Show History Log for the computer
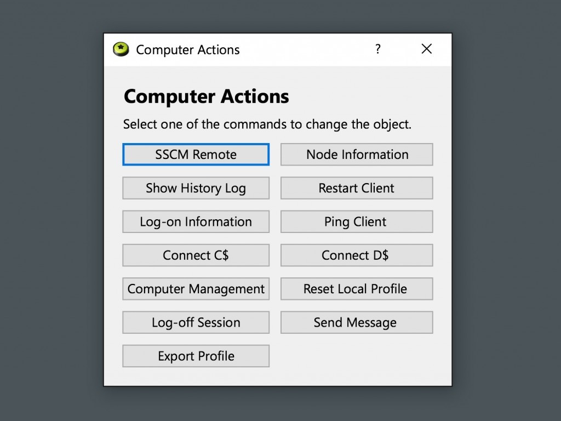The width and height of the screenshot is (561, 421). pyautogui.click(x=196, y=188)
